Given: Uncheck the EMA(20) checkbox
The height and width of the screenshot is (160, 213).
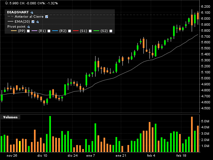Looking at the screenshot, I should click(33, 22).
